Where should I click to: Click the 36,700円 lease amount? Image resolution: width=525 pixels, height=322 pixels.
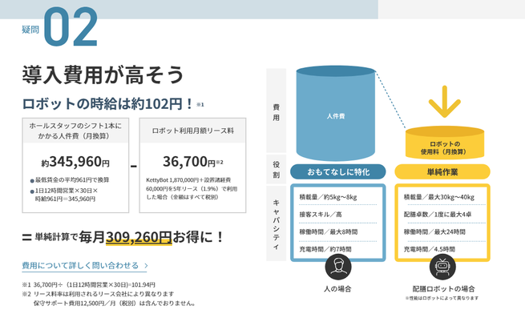click(x=189, y=162)
